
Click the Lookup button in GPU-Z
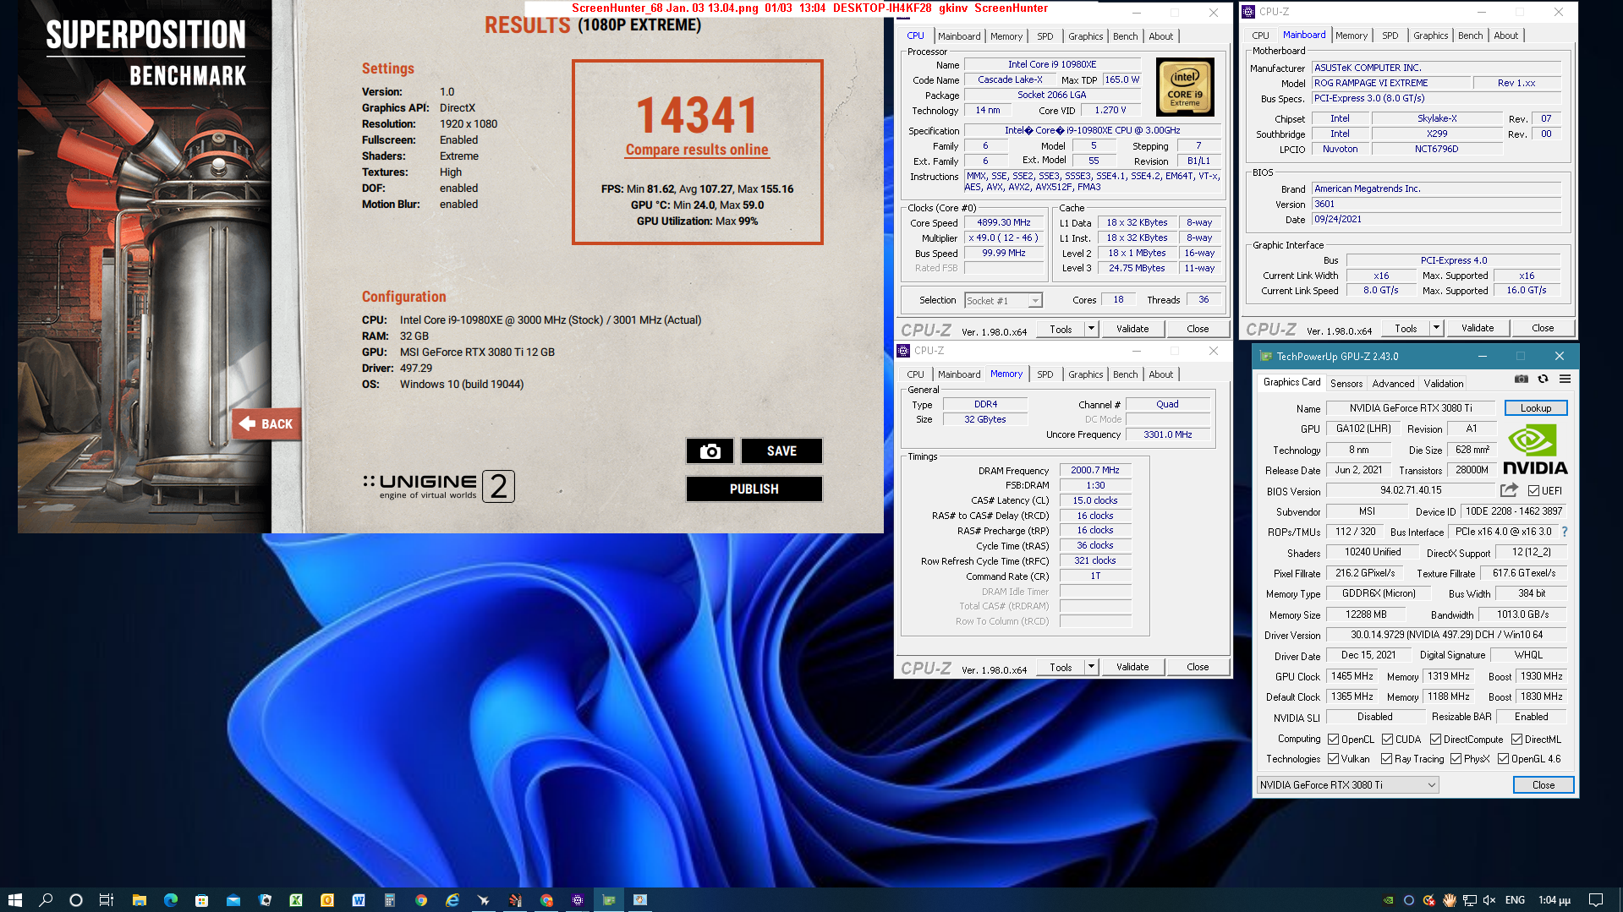click(x=1535, y=407)
